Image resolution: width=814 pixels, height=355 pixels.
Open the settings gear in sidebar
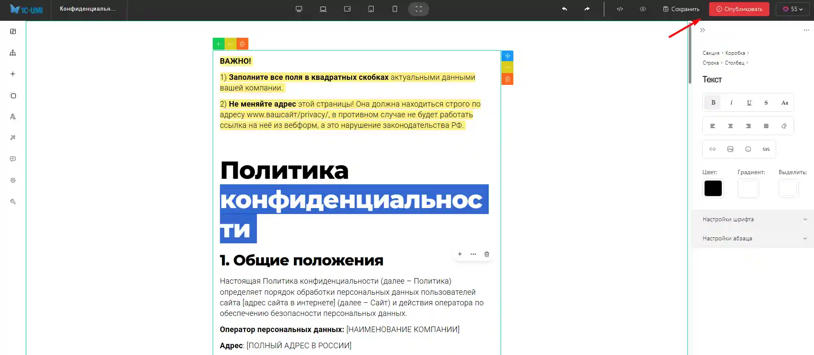[13, 180]
